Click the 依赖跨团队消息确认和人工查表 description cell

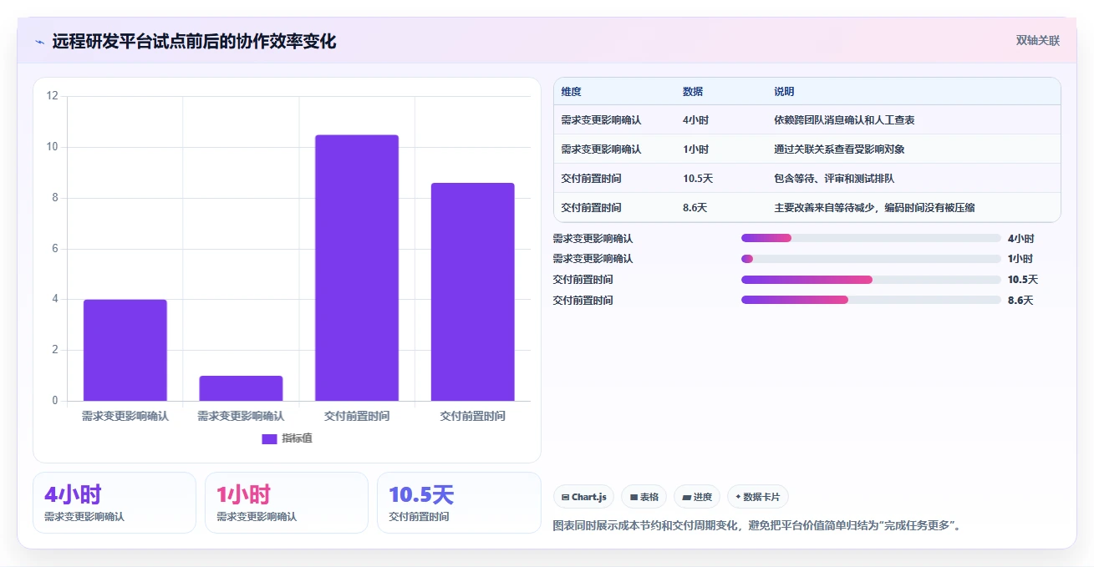844,120
